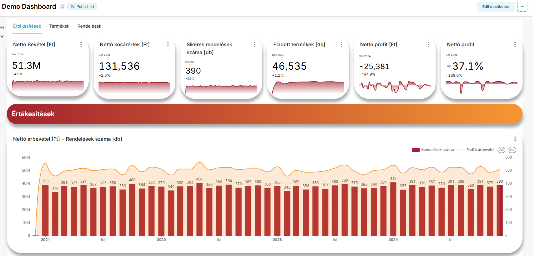Select the All option on the chart
Viewport: 533px width, 256px height.
point(501,150)
